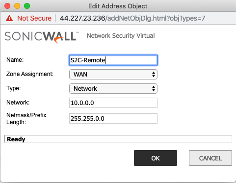This screenshot has width=236, height=183.
Task: Click the Network field with 10.0.0.0
Action: click(113, 103)
